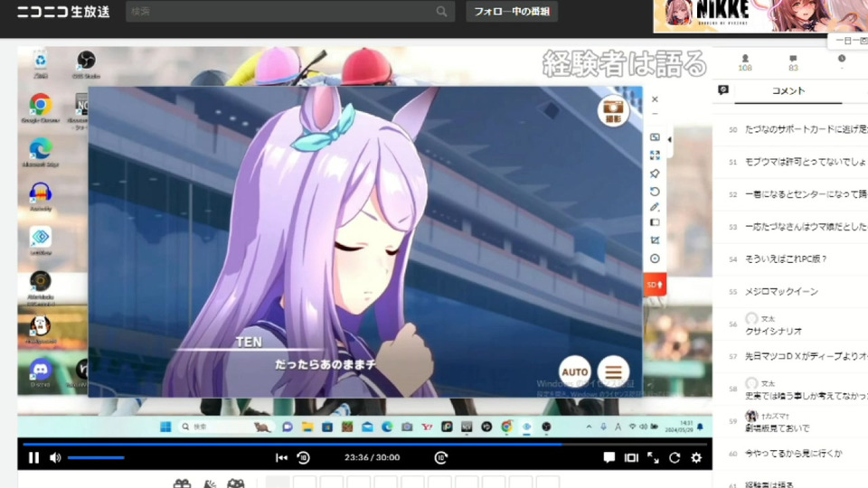Click the resize-screen icon in game sidebar
The width and height of the screenshot is (868, 488).
tap(655, 136)
